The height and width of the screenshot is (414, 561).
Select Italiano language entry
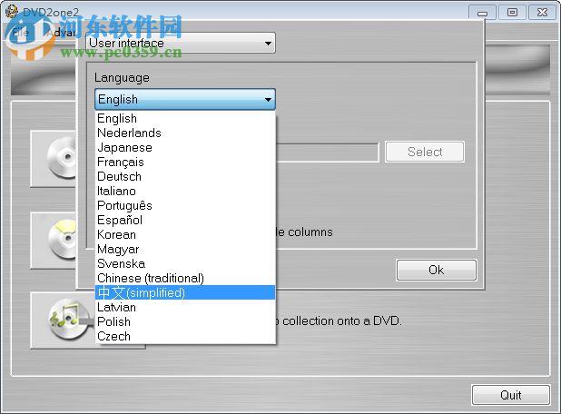tap(185, 191)
